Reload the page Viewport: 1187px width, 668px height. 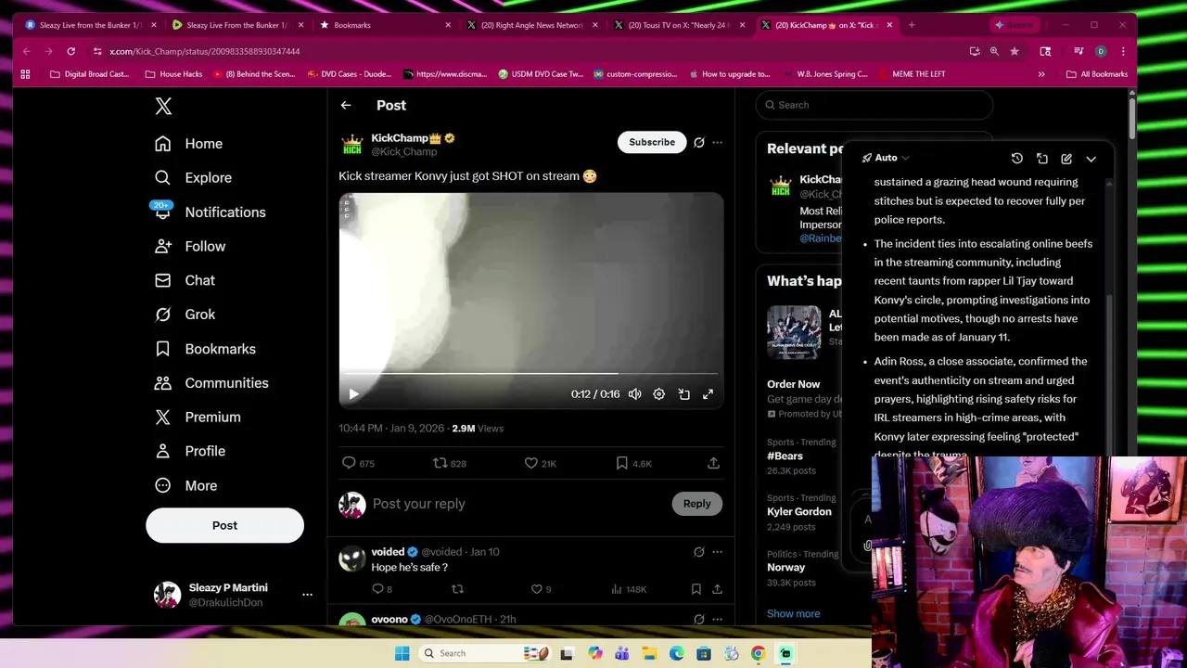pyautogui.click(x=71, y=52)
